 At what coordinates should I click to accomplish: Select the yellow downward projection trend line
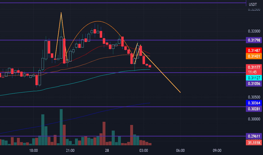(161, 72)
